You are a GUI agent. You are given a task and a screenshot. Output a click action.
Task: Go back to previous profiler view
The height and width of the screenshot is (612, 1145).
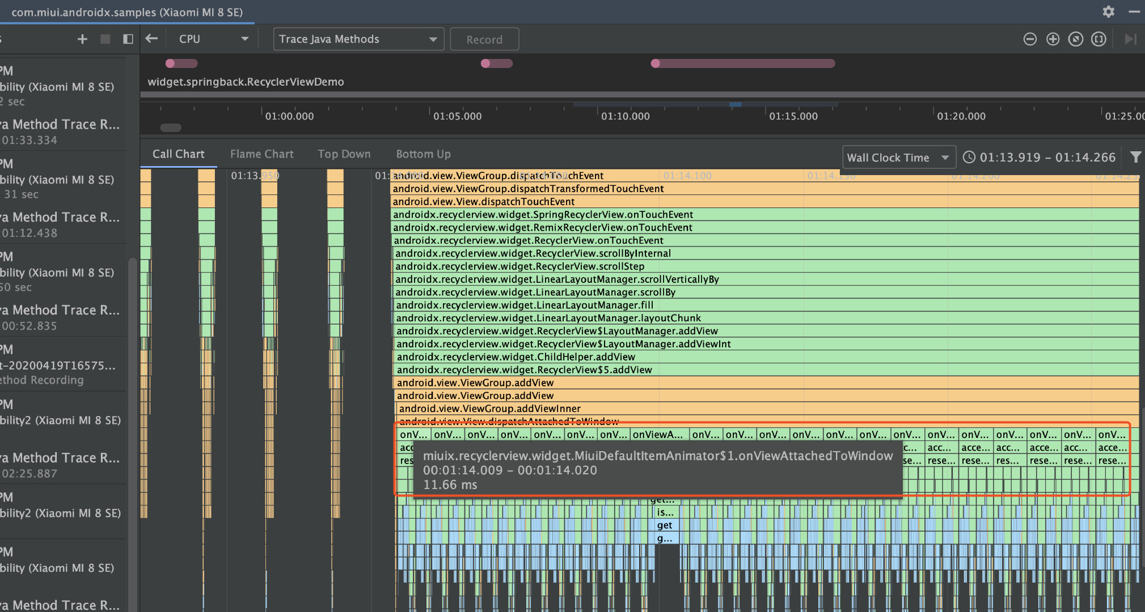tap(151, 39)
